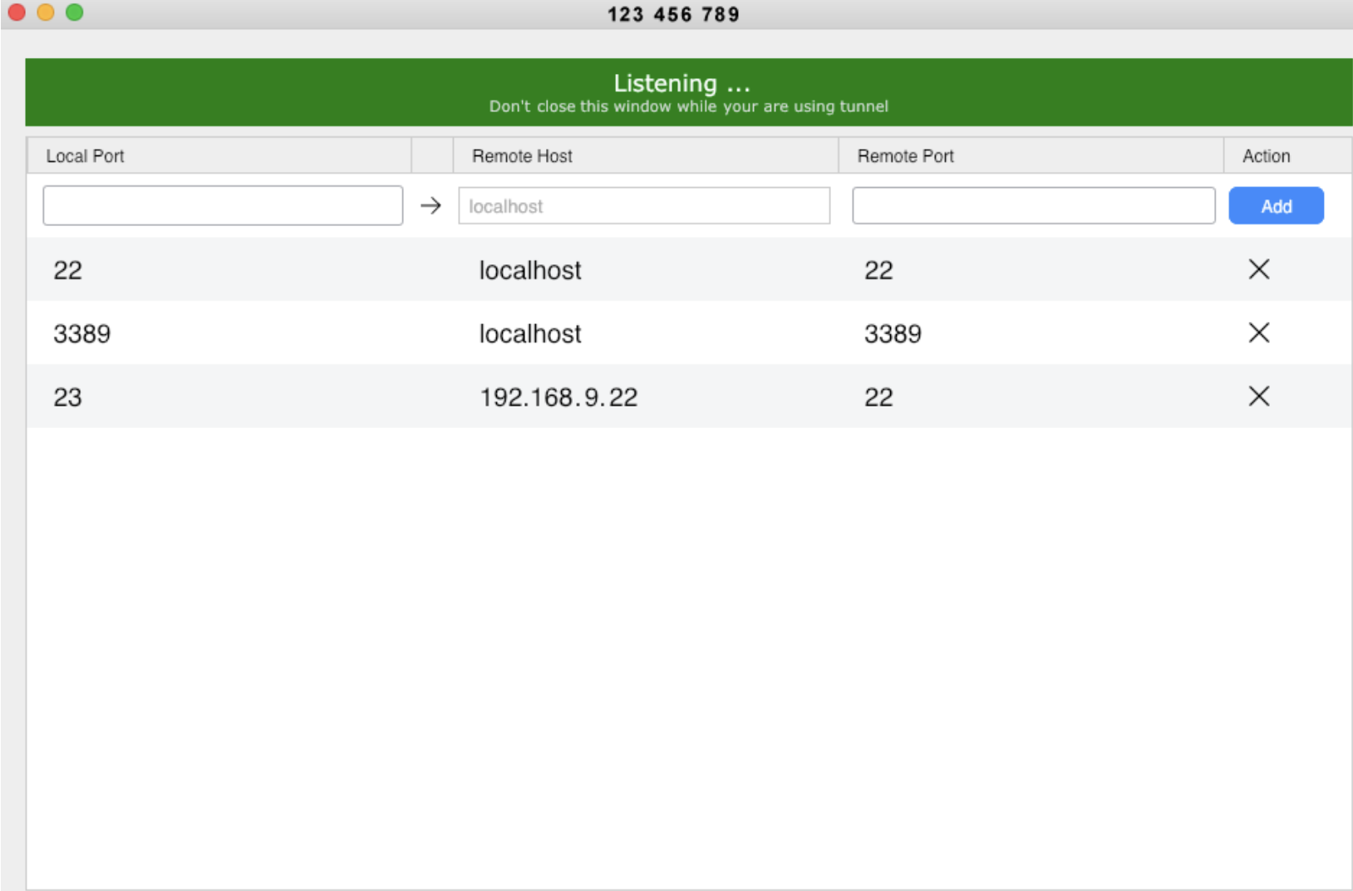The width and height of the screenshot is (1353, 891).
Task: Select the Remote Port column header
Action: coord(905,156)
